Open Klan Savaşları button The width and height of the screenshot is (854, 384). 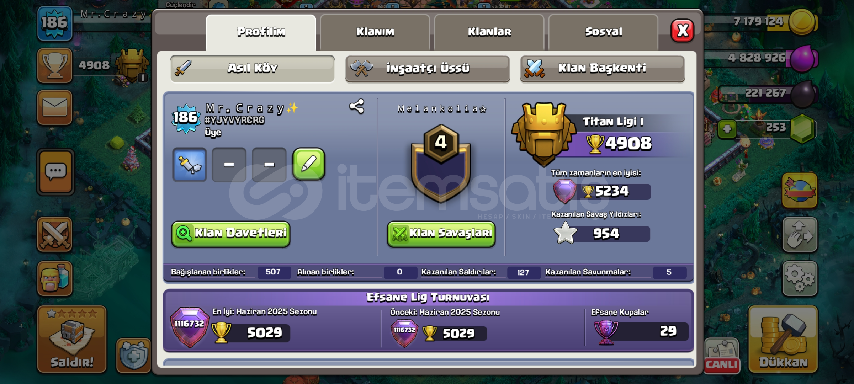click(x=441, y=234)
